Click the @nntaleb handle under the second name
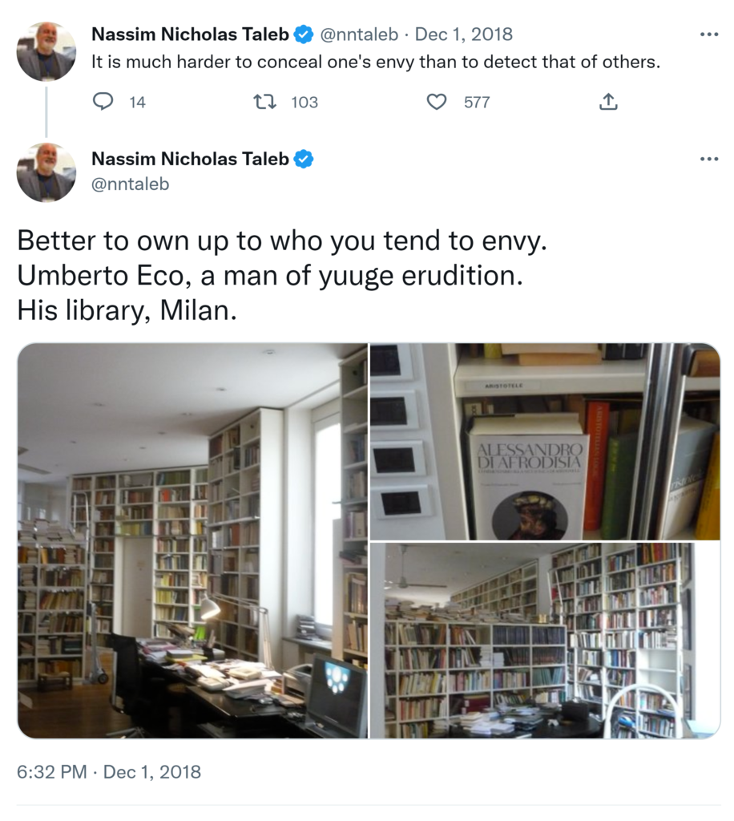Screen dimensions: 734x821 (131, 184)
